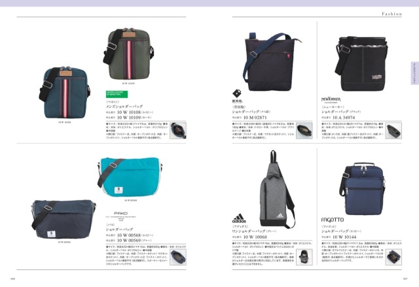Click product number 10 W 10108
The height and width of the screenshot is (287, 419).
pyautogui.click(x=129, y=112)
